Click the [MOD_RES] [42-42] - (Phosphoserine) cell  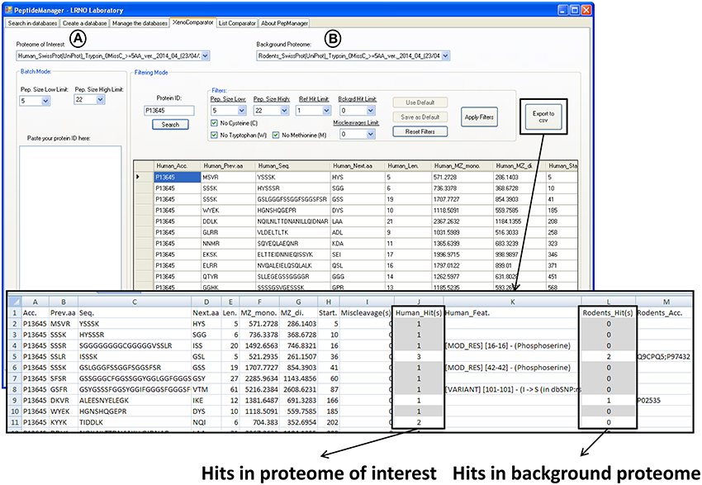(513, 368)
